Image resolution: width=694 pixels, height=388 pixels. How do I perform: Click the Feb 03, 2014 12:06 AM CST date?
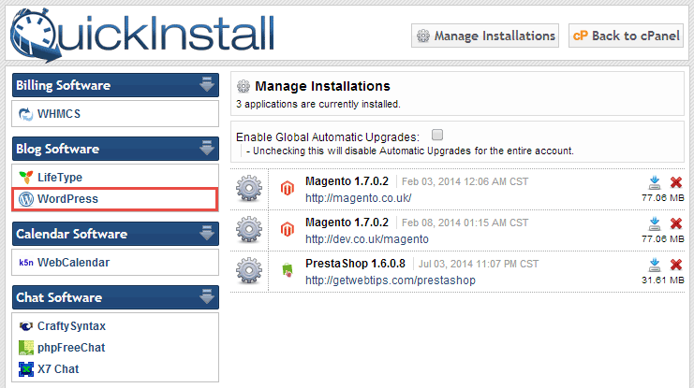click(x=465, y=181)
